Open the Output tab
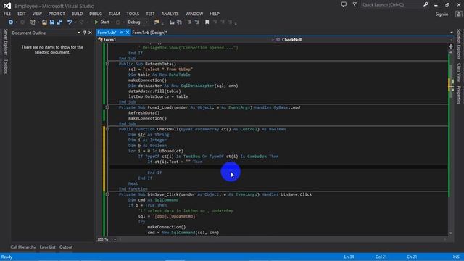 point(66,247)
